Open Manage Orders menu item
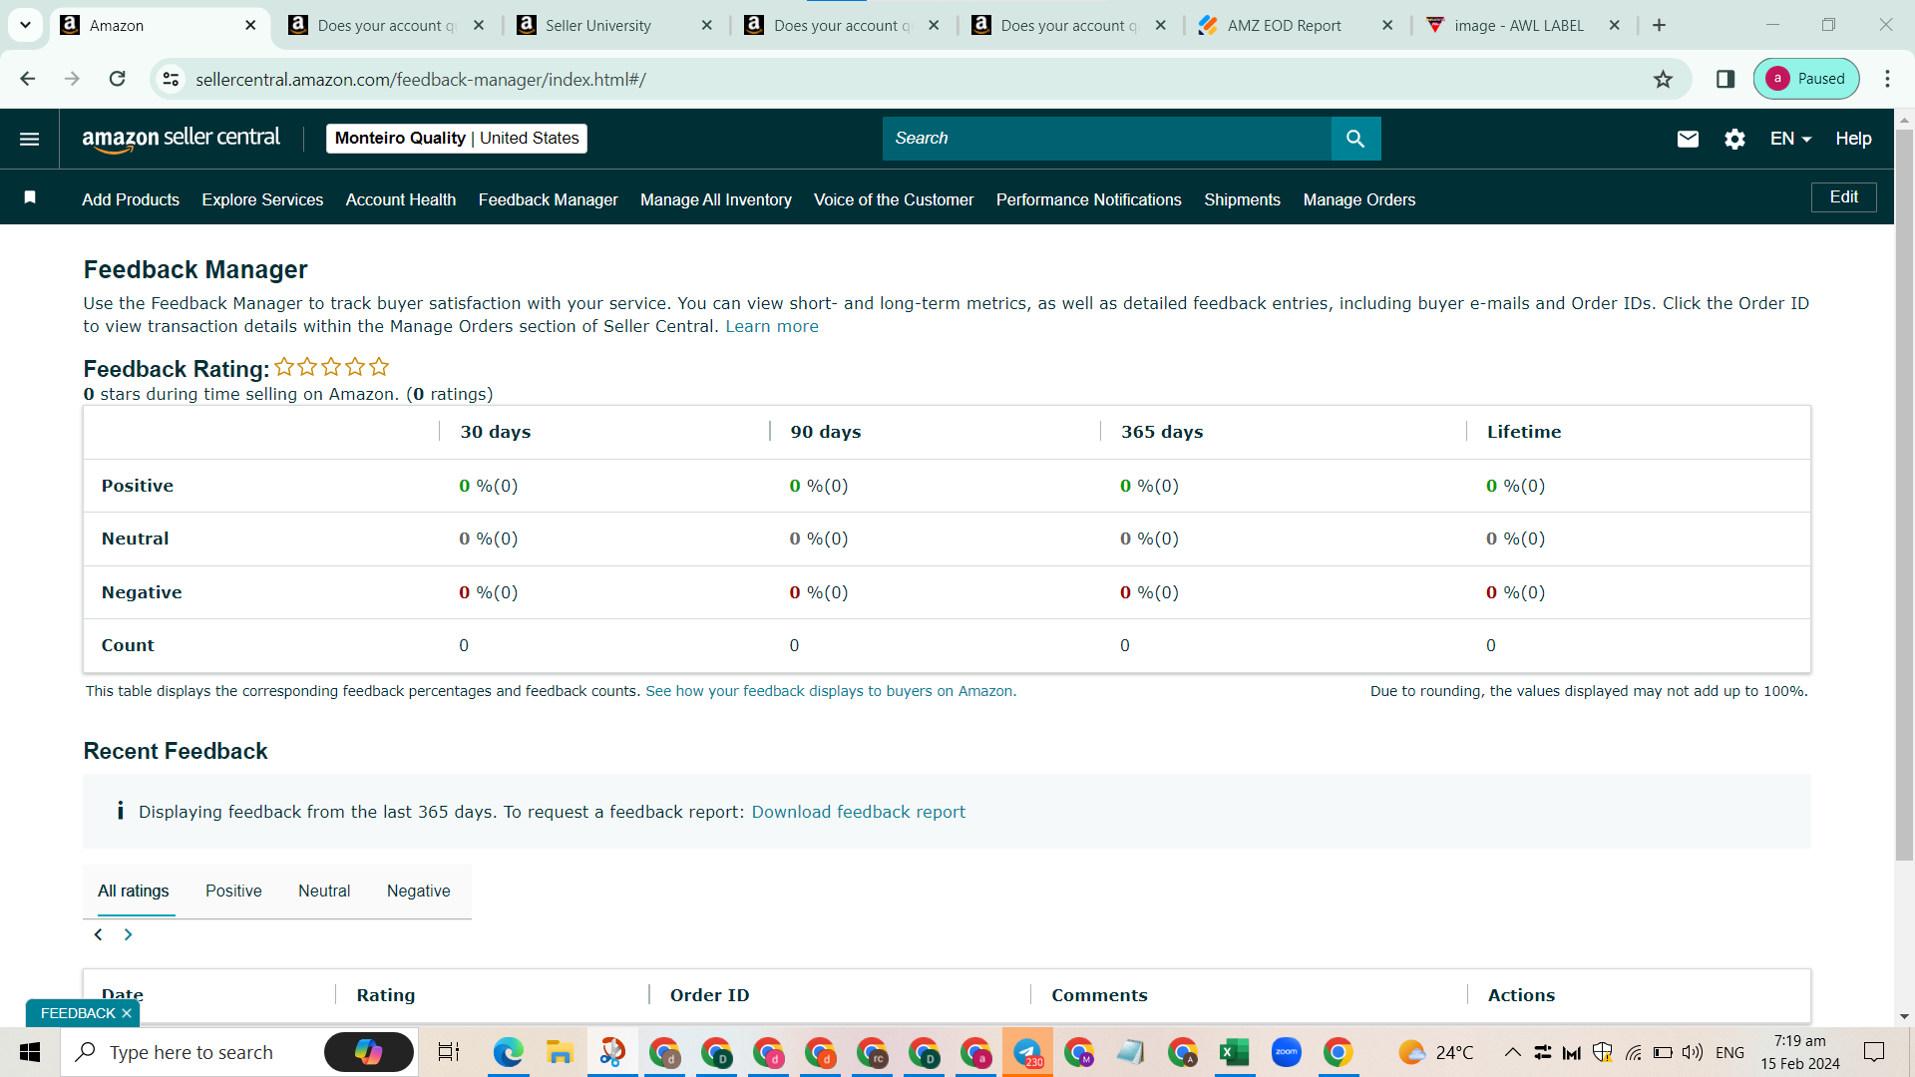 pyautogui.click(x=1359, y=199)
